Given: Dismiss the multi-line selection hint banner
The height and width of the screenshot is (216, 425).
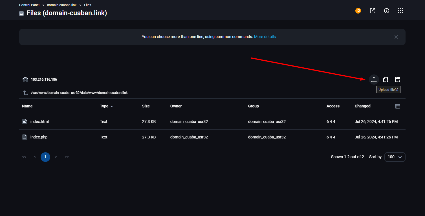Looking at the screenshot, I should tap(396, 37).
